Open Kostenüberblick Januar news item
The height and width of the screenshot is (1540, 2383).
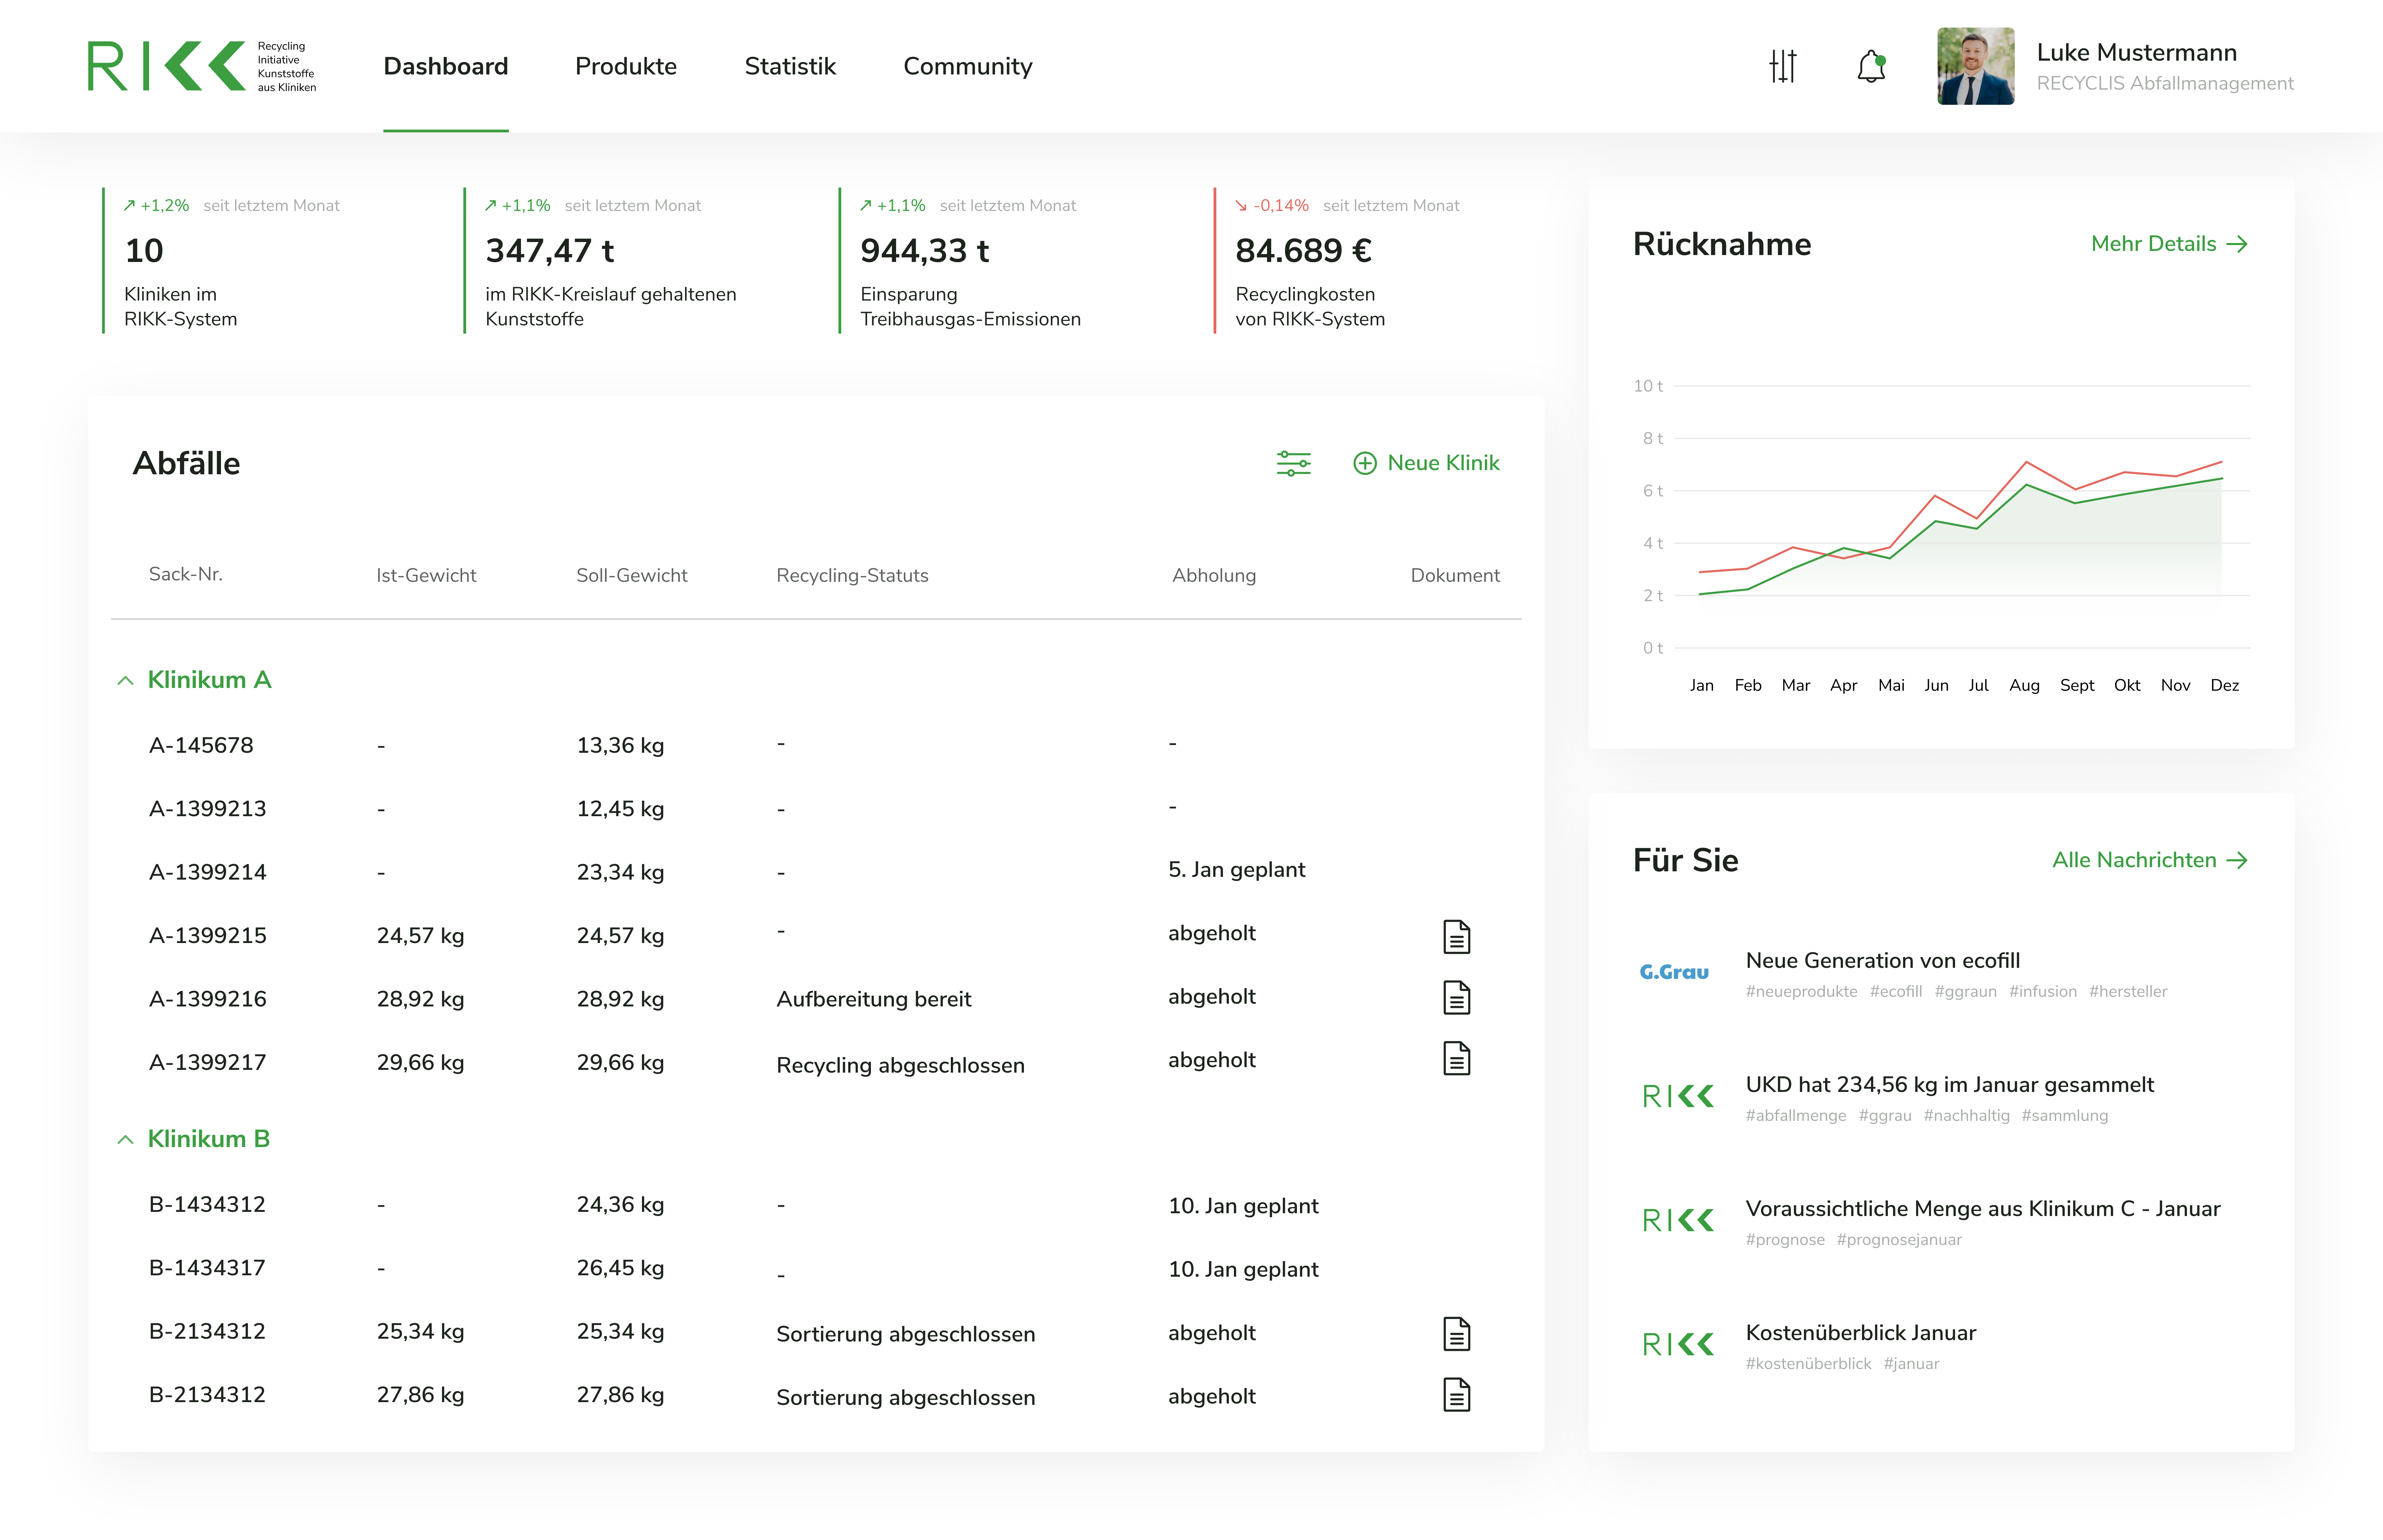coord(1861,1332)
